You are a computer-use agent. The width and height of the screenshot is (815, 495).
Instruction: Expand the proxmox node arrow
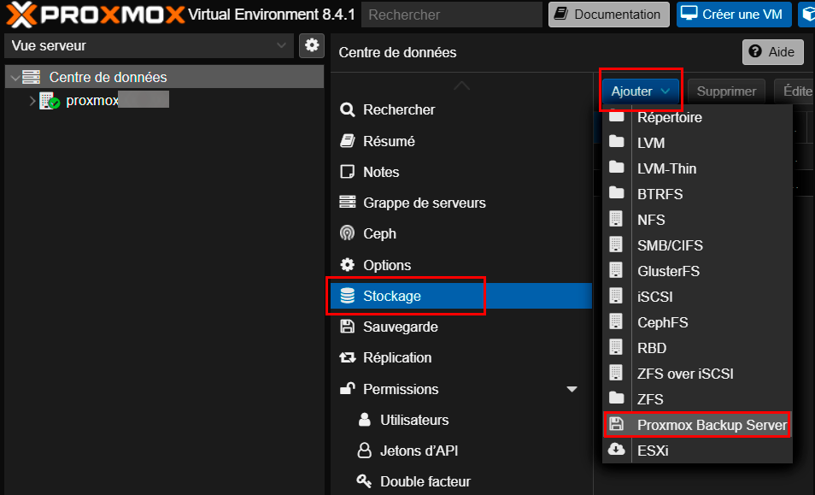tap(32, 100)
